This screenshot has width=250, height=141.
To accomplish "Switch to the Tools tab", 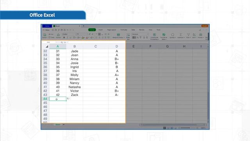I will point(158,30).
